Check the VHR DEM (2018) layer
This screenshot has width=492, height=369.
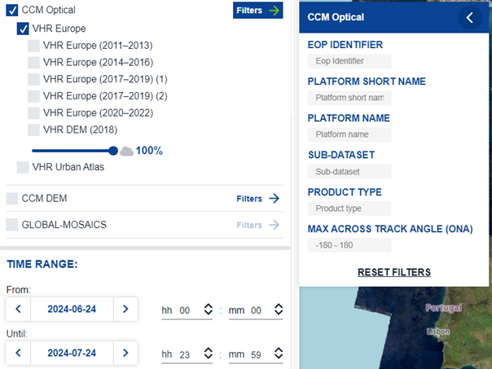coord(33,130)
